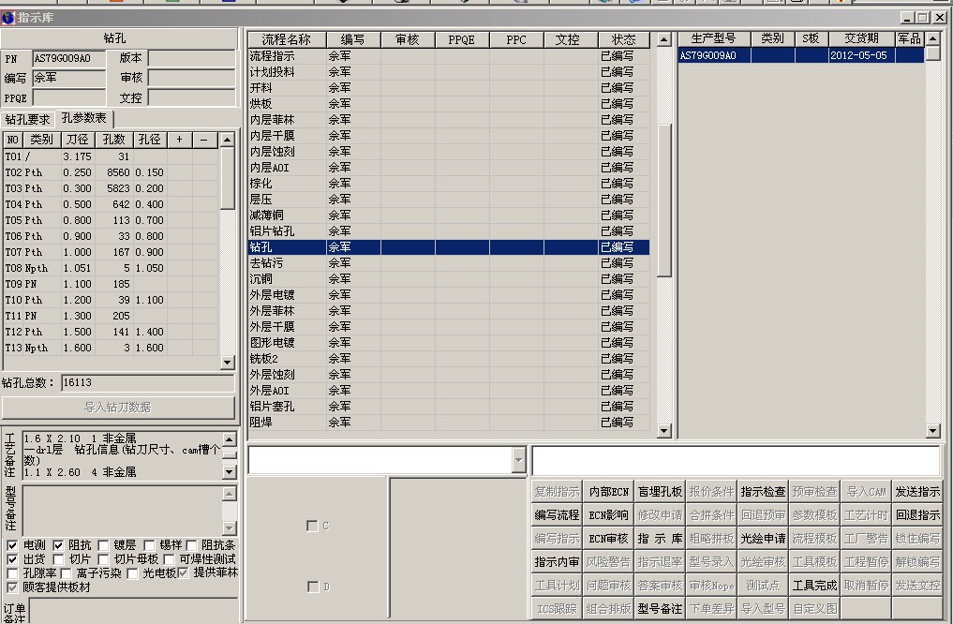Enable the 离子污染 checkbox

[x=67, y=573]
